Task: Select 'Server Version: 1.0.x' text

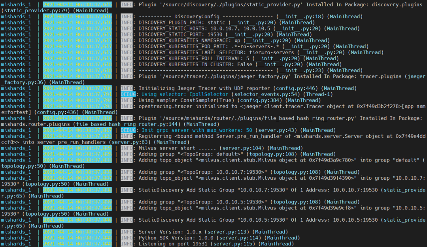Action: pyautogui.click(x=170, y=232)
